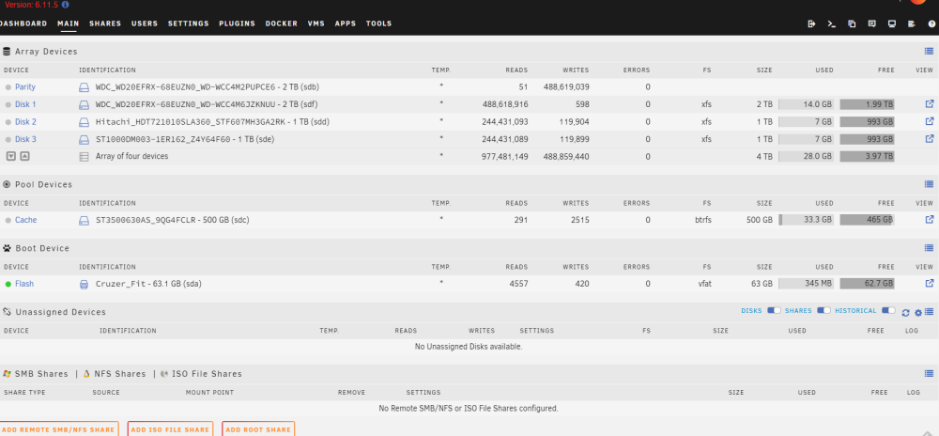Open the feedback icon in top toolbar
The image size is (939, 436).
(x=871, y=23)
